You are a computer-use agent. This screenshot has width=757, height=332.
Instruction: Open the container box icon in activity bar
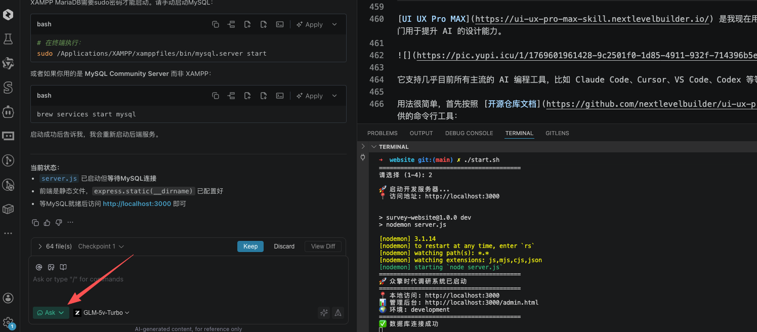coord(8,209)
